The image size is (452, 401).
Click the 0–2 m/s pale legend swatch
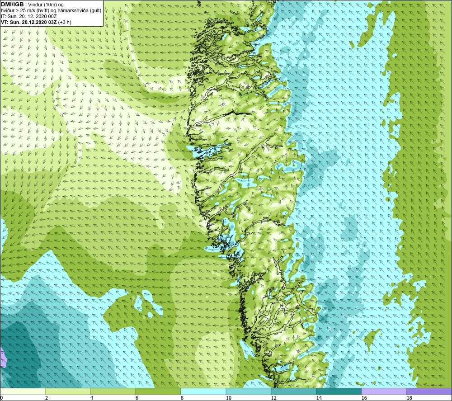coord(23,392)
